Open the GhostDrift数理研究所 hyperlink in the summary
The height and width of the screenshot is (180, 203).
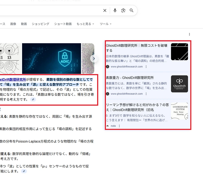(13, 79)
